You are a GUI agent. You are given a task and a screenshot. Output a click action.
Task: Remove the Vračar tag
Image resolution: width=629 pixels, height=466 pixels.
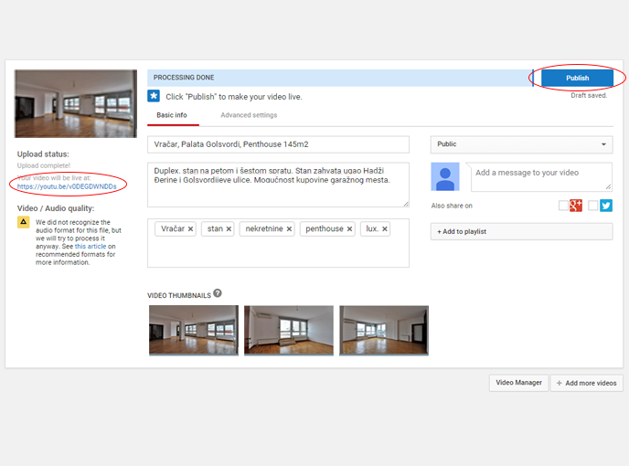(x=190, y=229)
